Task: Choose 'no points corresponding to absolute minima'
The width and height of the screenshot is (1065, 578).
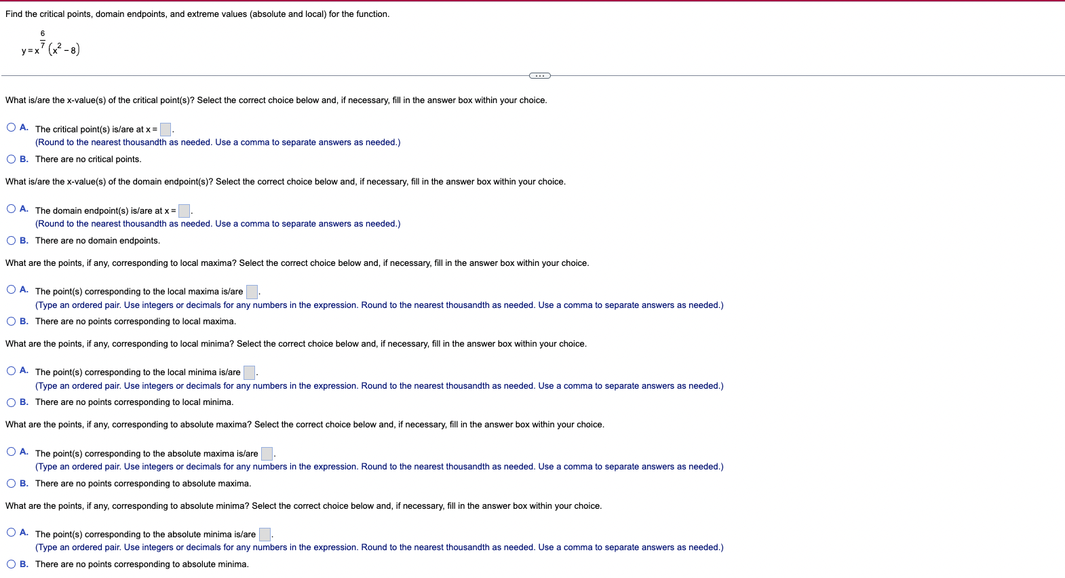Action: pyautogui.click(x=12, y=564)
